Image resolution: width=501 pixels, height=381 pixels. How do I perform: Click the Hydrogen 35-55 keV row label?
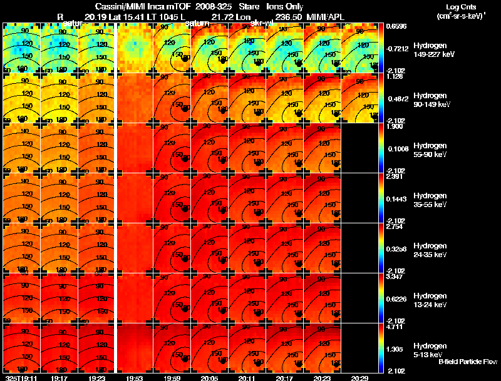(x=430, y=200)
